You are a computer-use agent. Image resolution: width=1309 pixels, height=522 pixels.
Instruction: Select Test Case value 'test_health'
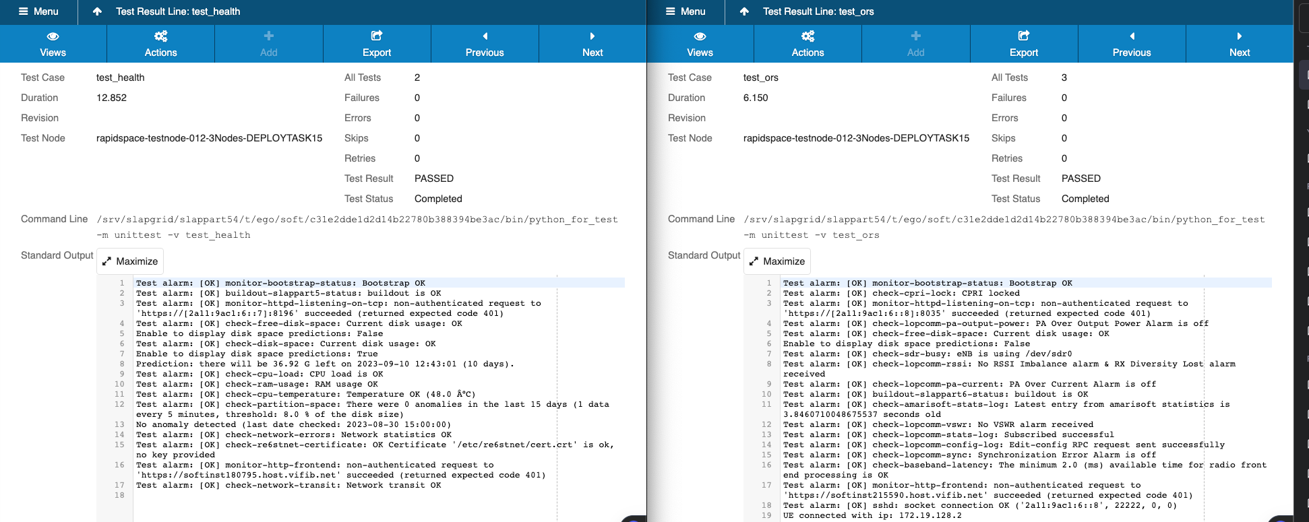(121, 77)
